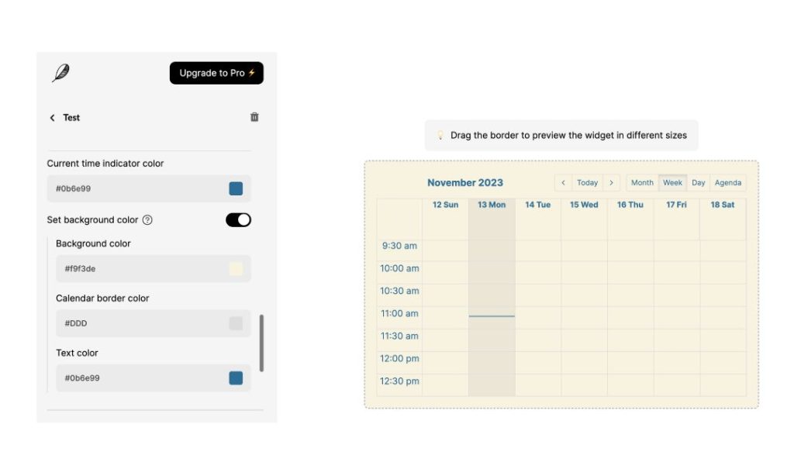Open help for Set background color
The width and height of the screenshot is (794, 476).
pos(147,219)
